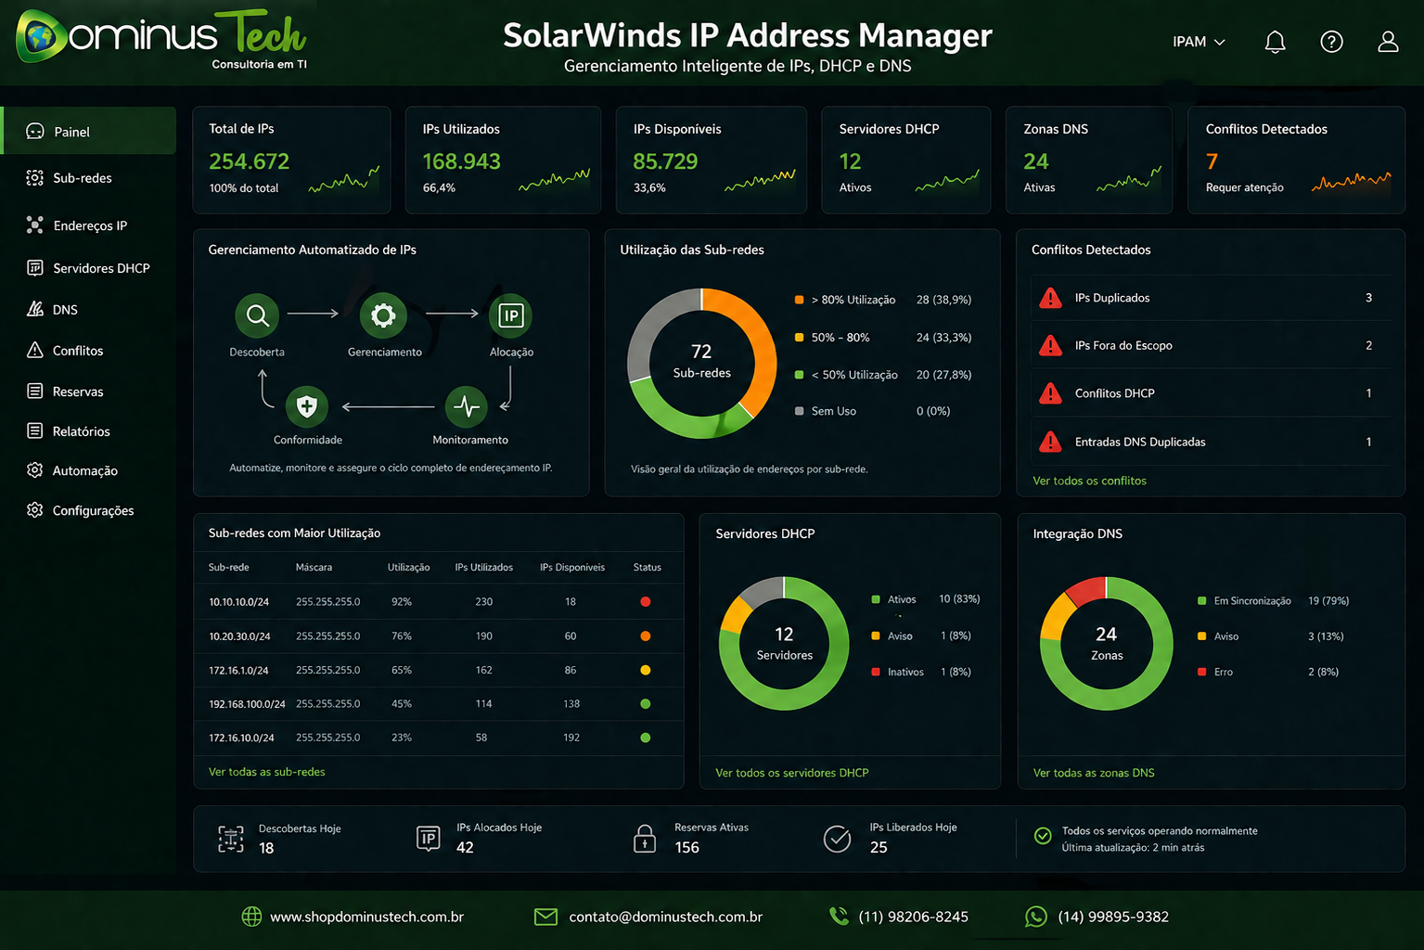Click the Monitoramento pulse icon
This screenshot has height=950, width=1424.
pos(467,406)
